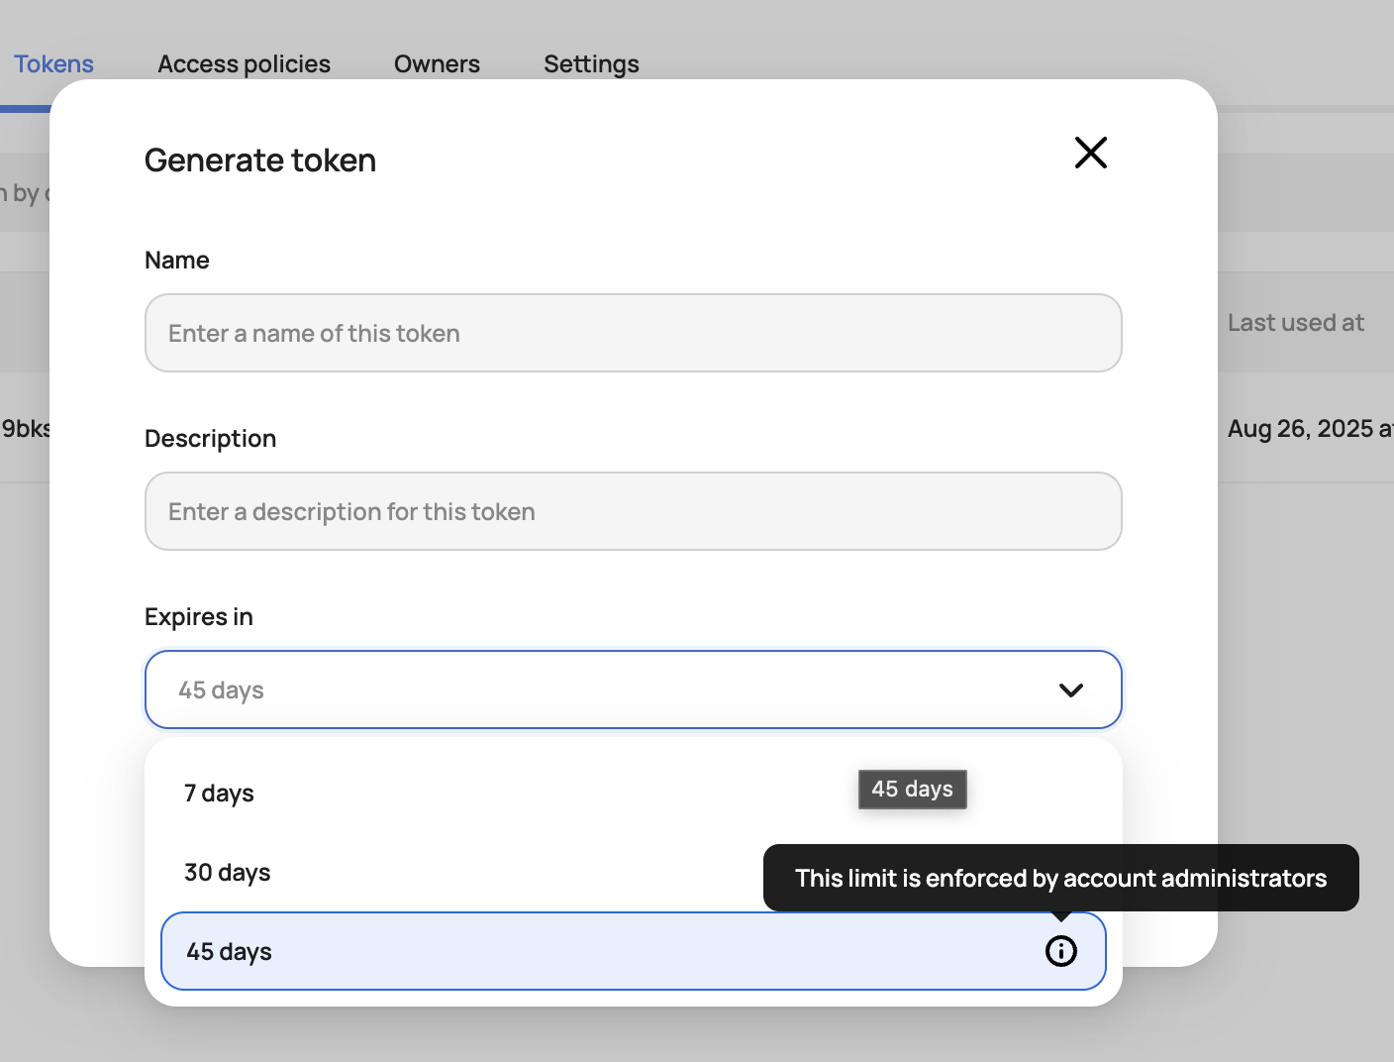
Task: Click the Generate token dialog heading
Action: click(260, 160)
